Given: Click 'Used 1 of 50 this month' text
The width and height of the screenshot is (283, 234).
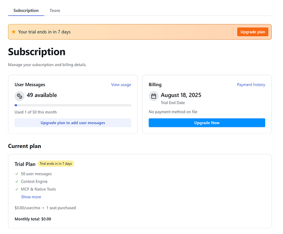Looking at the screenshot, I should tap(36, 112).
